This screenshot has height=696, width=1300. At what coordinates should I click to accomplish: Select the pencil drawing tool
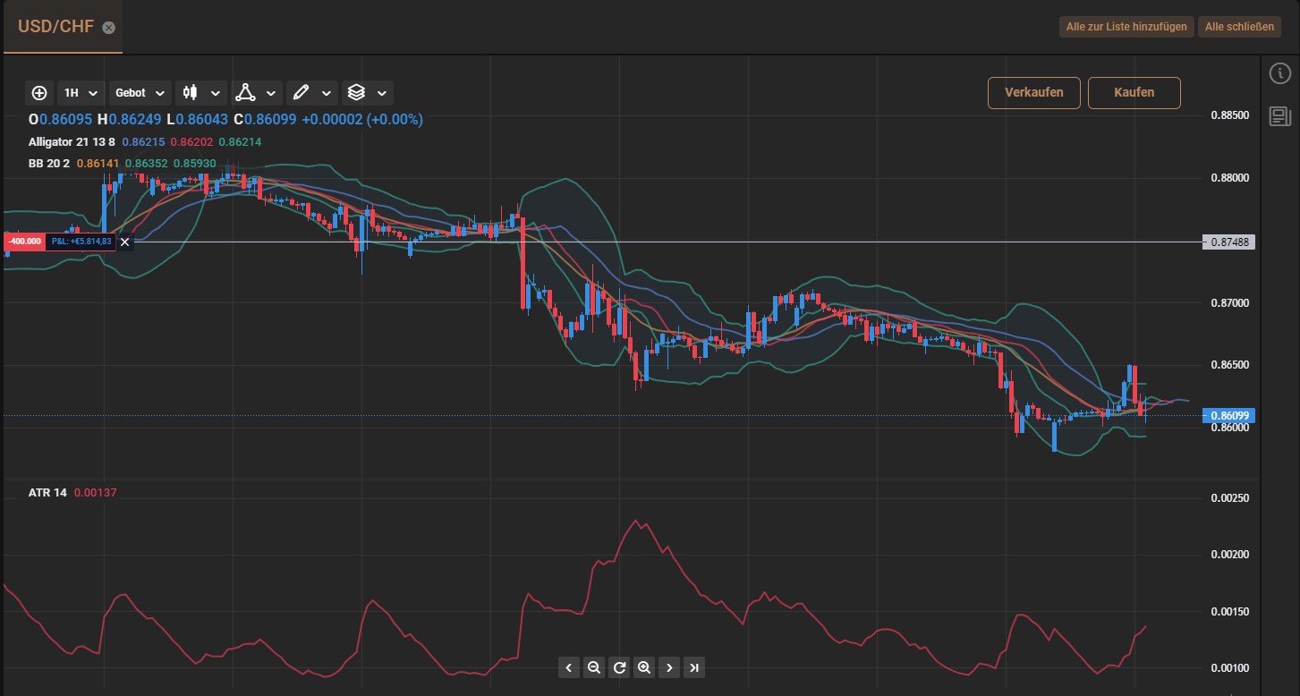click(302, 92)
